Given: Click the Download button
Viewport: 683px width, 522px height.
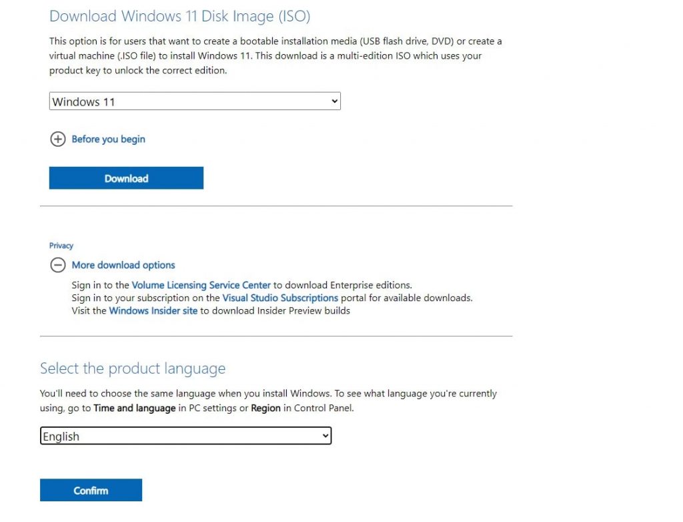Looking at the screenshot, I should tap(126, 178).
